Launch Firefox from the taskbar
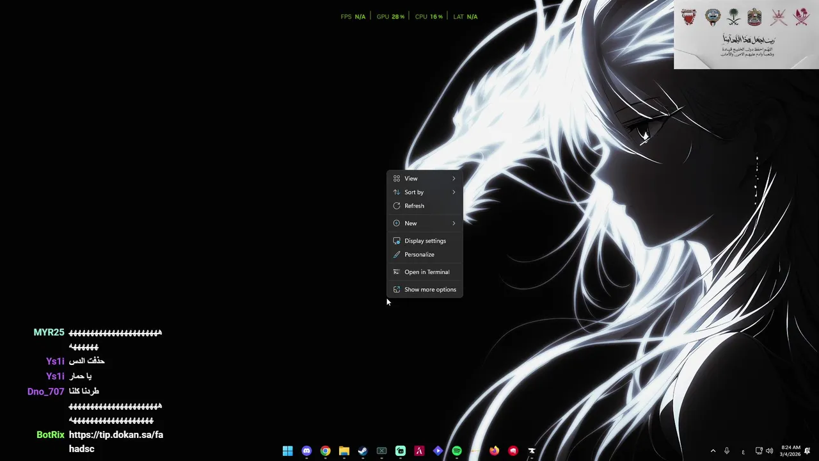 click(x=494, y=451)
